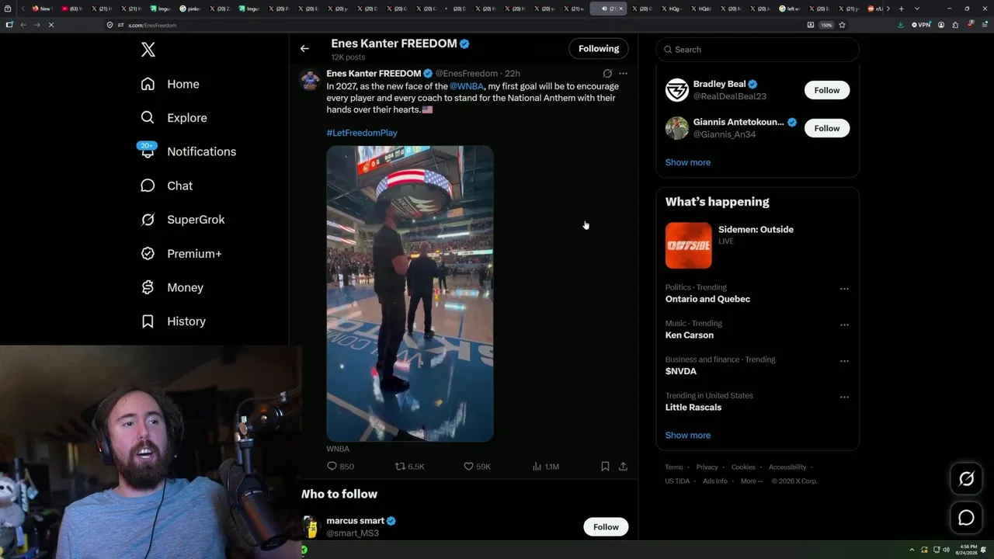This screenshot has width=994, height=559.
Task: Expand the More footer menu
Action: coord(752,481)
